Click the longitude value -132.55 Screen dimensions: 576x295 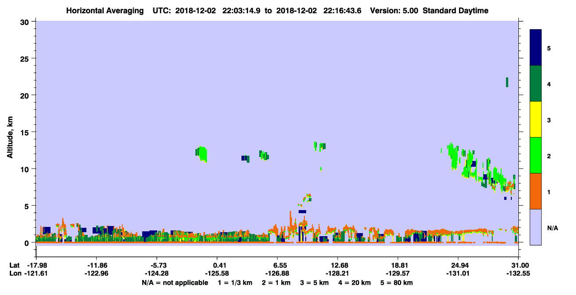click(518, 273)
